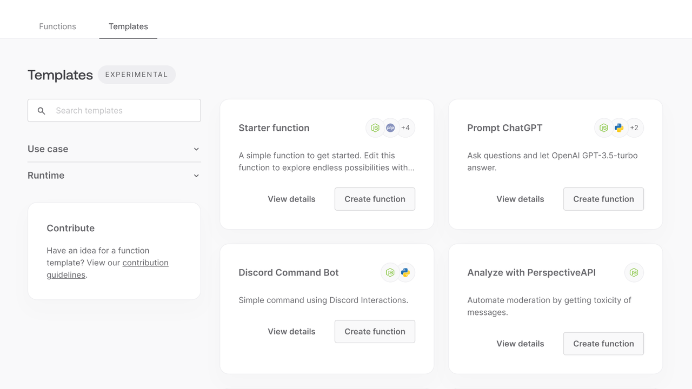Click the magnifier icon in search box
The width and height of the screenshot is (692, 389).
click(x=41, y=111)
